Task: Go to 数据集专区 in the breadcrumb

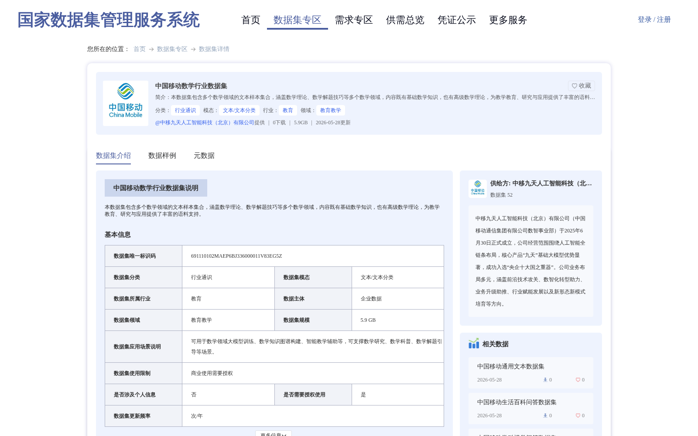Action: click(x=172, y=49)
